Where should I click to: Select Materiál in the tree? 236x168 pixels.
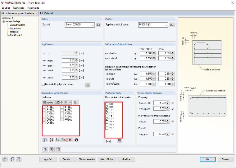point(14,32)
